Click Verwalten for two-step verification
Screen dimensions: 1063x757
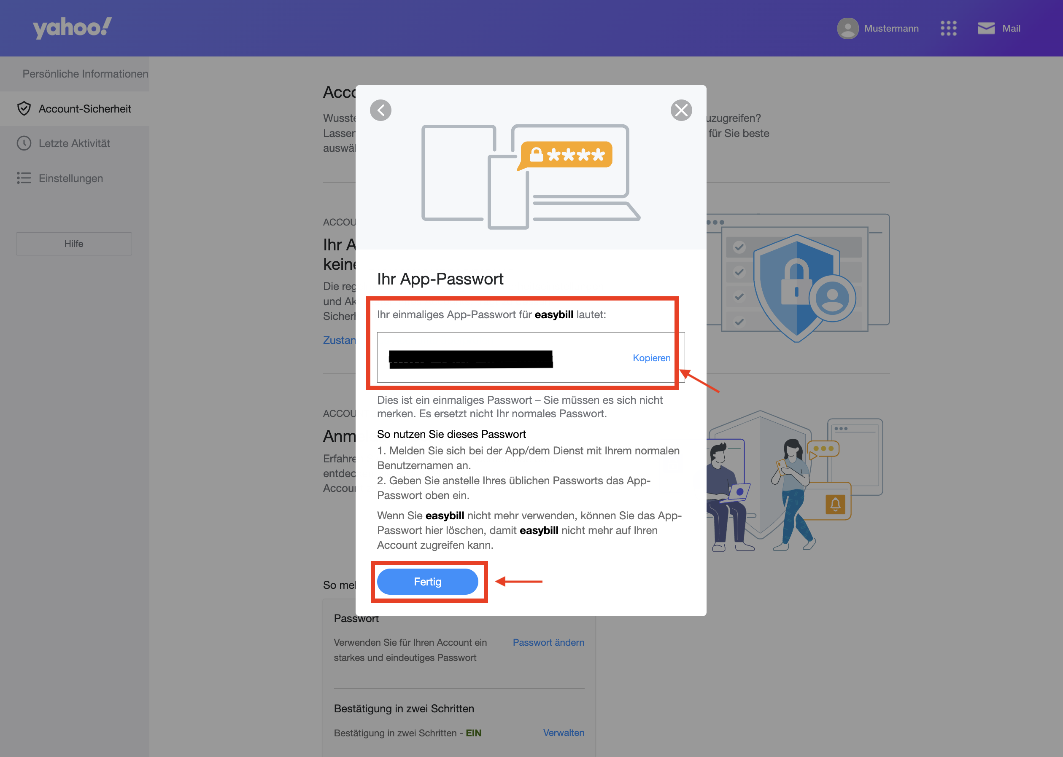564,733
